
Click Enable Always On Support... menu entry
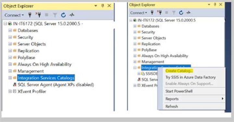click(x=189, y=84)
